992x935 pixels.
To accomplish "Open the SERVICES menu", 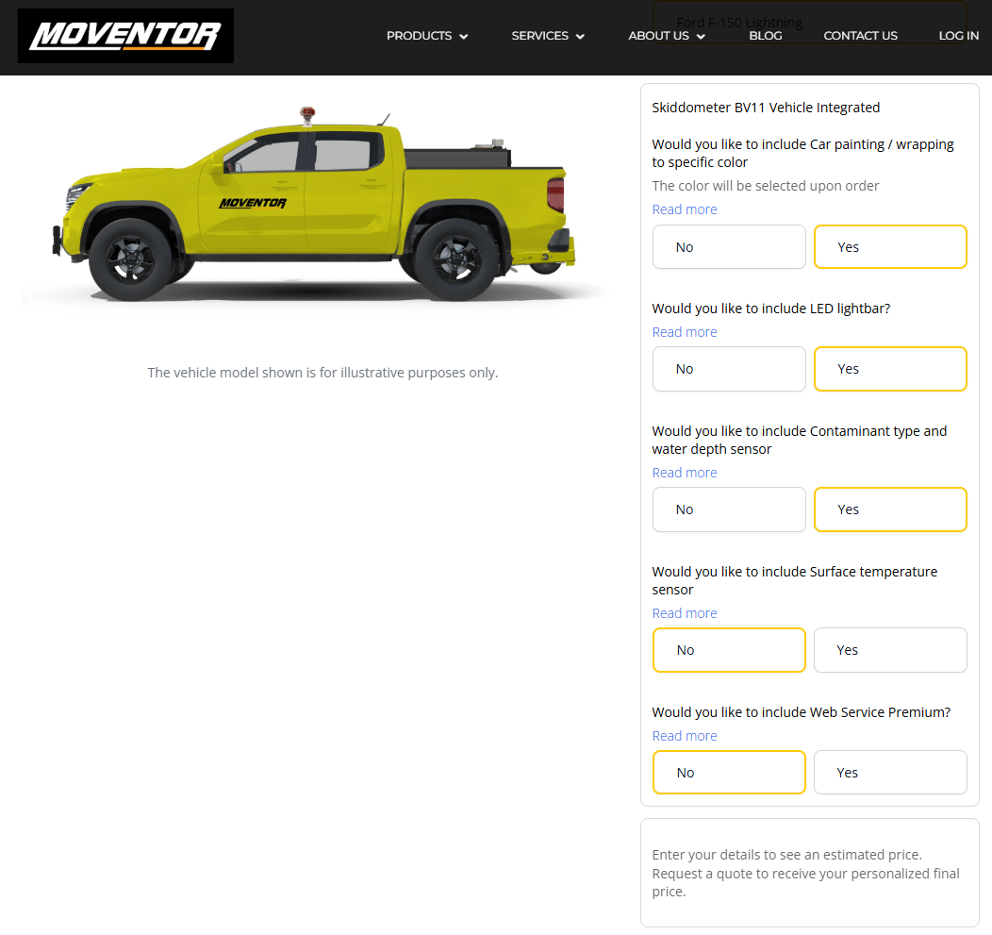I will 547,35.
